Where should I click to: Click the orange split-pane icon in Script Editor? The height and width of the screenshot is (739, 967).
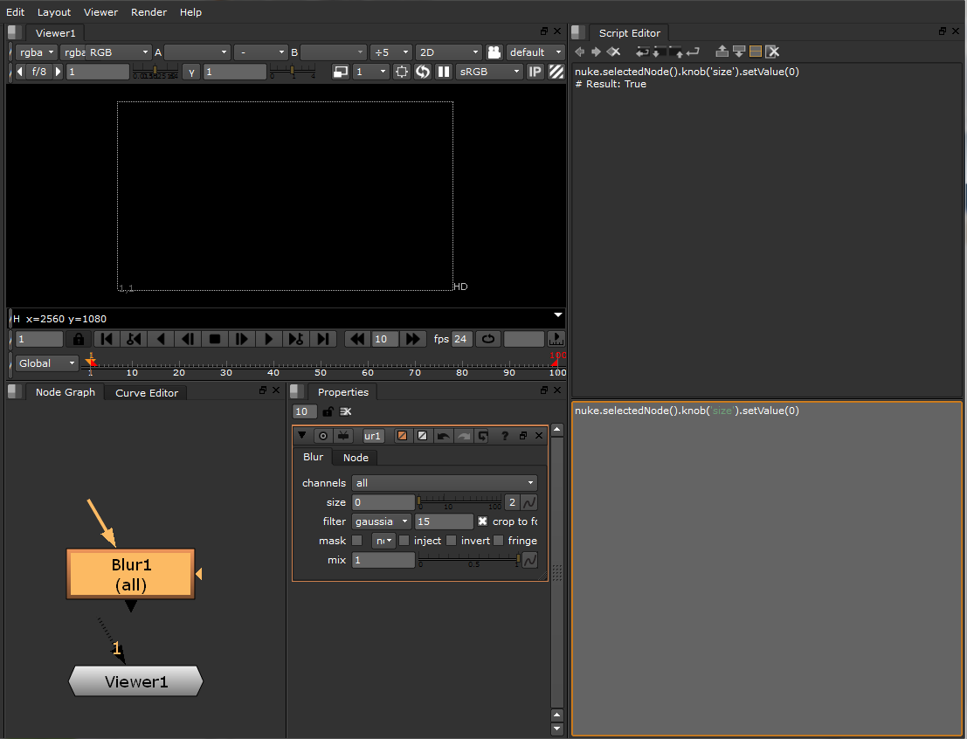pos(755,52)
